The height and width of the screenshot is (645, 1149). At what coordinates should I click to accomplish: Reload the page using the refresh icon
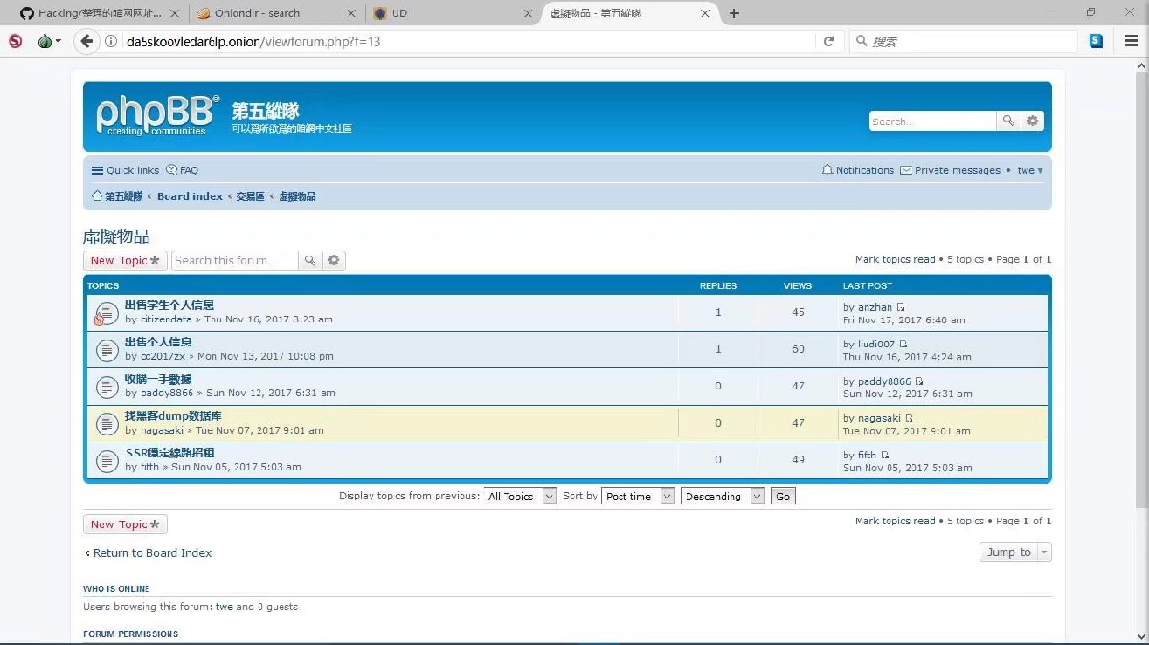click(x=829, y=41)
